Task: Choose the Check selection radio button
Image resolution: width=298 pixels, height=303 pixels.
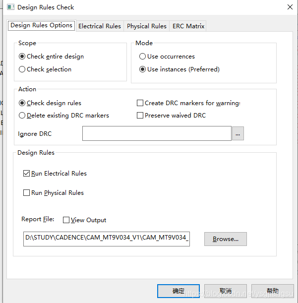Action: click(22, 69)
